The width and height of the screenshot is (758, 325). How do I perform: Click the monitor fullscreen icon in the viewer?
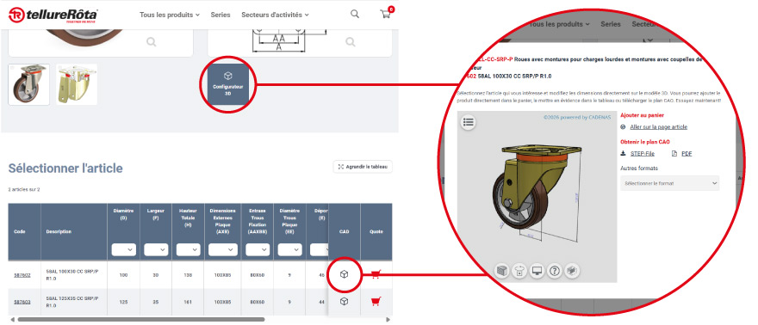click(537, 271)
